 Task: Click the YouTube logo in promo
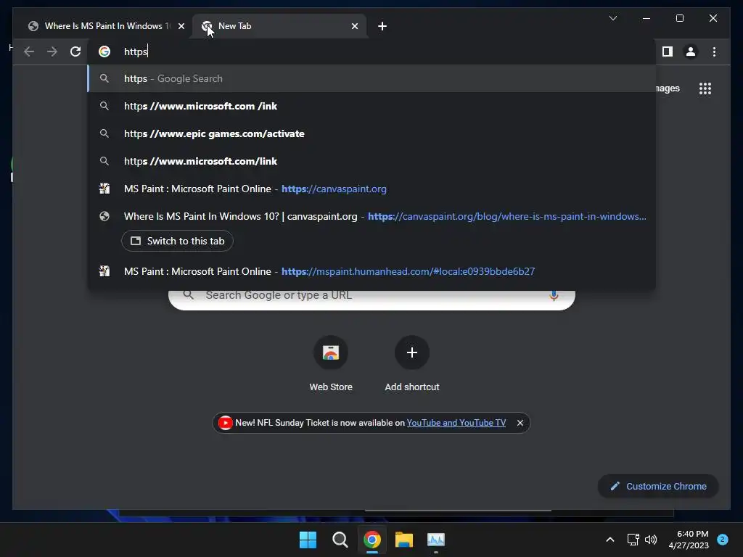coord(226,423)
